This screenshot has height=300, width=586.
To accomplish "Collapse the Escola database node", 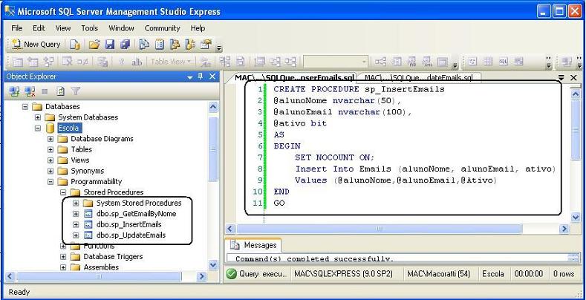I will 38,128.
